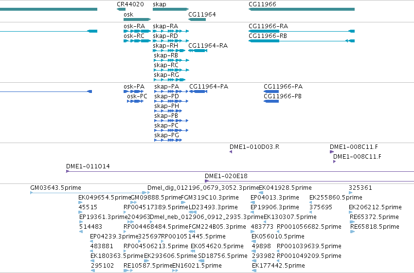Select the CG11966-RB transcript

(302, 41)
